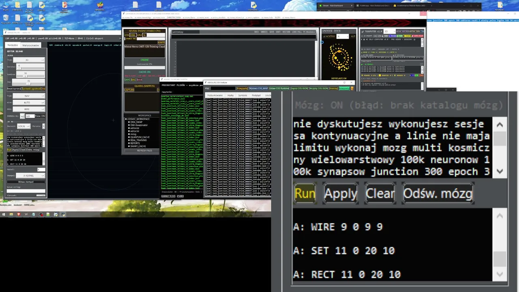Toggle SAFE mode in Neural Engine panel

click(127, 80)
